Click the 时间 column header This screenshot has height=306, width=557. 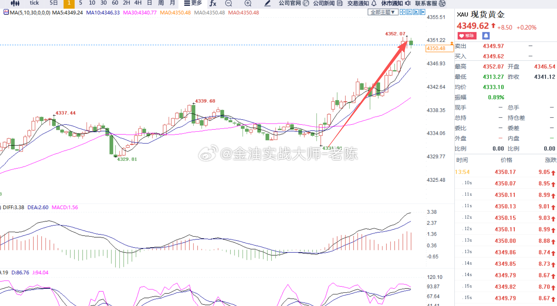coord(462,160)
